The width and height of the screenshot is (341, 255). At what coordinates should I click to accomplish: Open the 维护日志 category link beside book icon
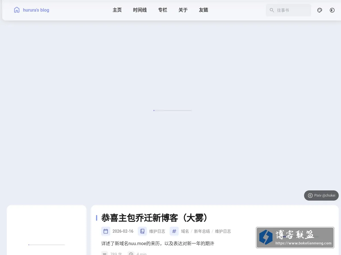(x=157, y=231)
